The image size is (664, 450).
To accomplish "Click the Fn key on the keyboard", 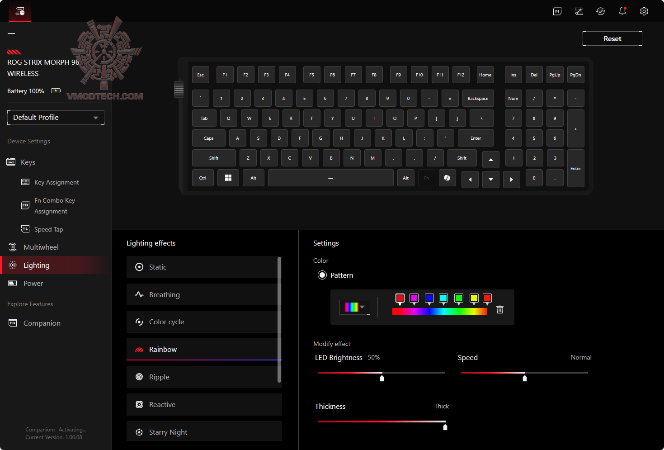I will 426,178.
